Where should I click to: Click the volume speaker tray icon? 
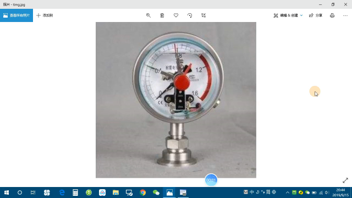327,193
